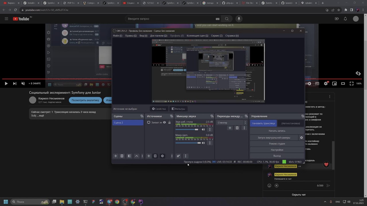Screen dimensions: 367x206
Task: Unmute the YouTube player
Action: [x=23, y=84]
